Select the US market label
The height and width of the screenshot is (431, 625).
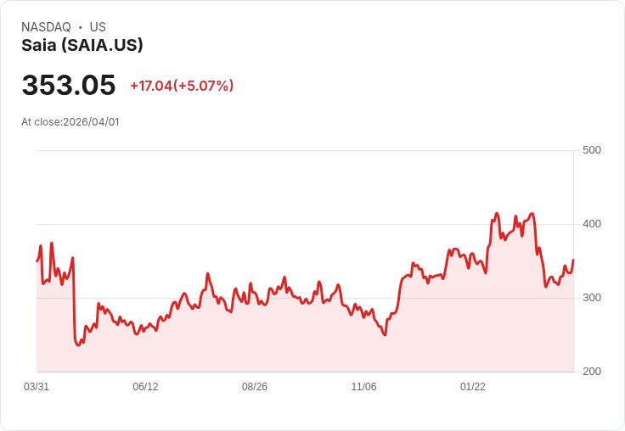point(98,27)
